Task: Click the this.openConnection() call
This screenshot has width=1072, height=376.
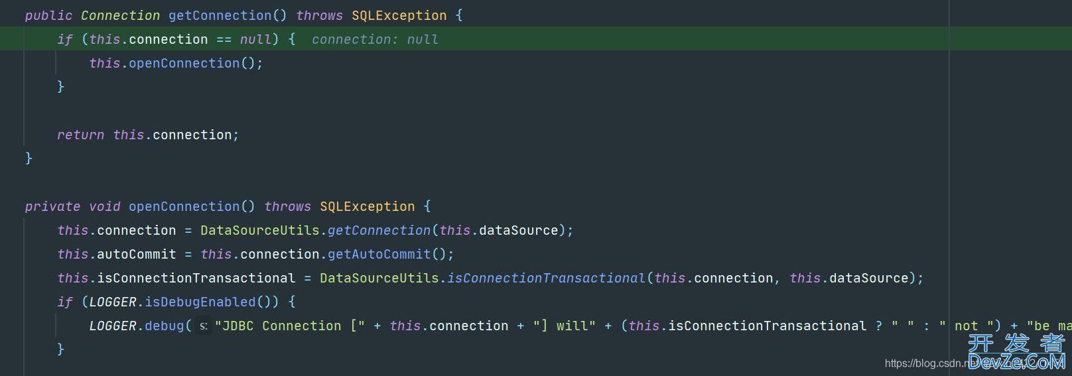Action: (176, 64)
